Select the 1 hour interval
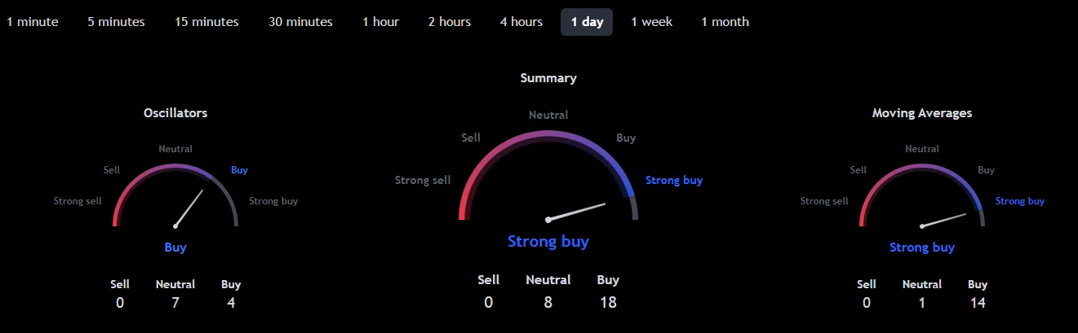The image size is (1078, 333). coord(380,22)
